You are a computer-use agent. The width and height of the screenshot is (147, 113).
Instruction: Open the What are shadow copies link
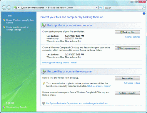(x=99, y=86)
